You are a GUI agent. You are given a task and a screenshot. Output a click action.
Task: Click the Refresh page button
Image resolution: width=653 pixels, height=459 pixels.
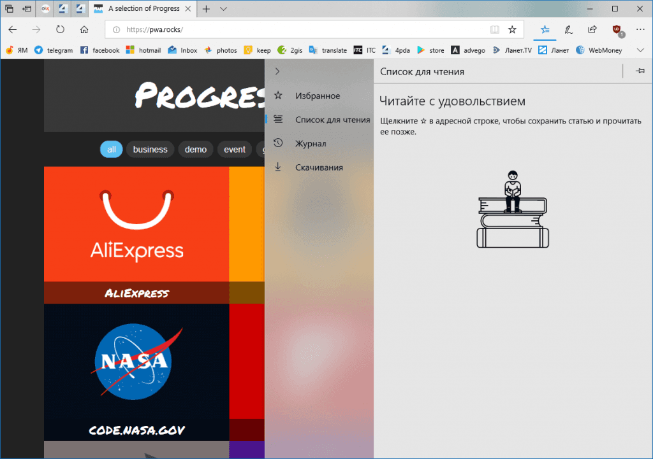(60, 29)
